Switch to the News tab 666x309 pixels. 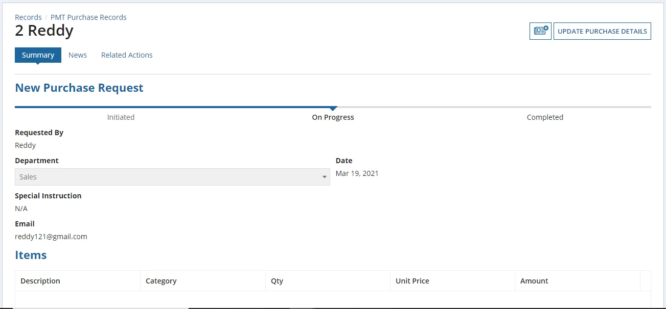[x=78, y=55]
